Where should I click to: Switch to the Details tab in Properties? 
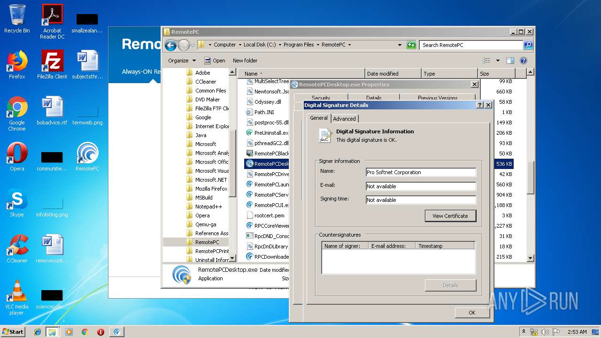point(374,98)
